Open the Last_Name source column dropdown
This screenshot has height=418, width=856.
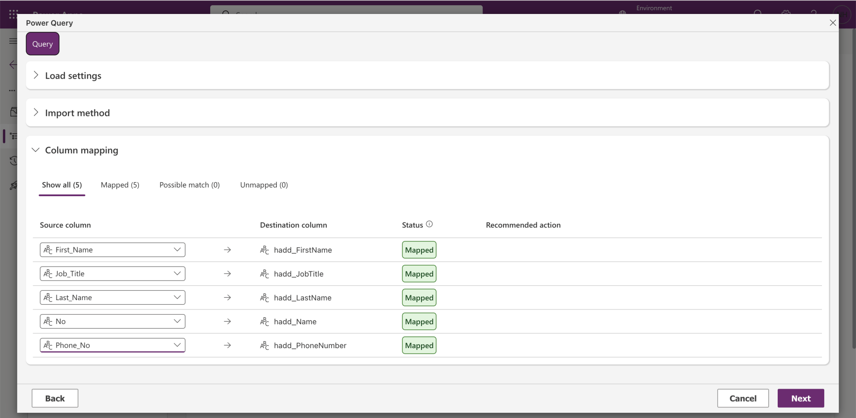point(177,297)
